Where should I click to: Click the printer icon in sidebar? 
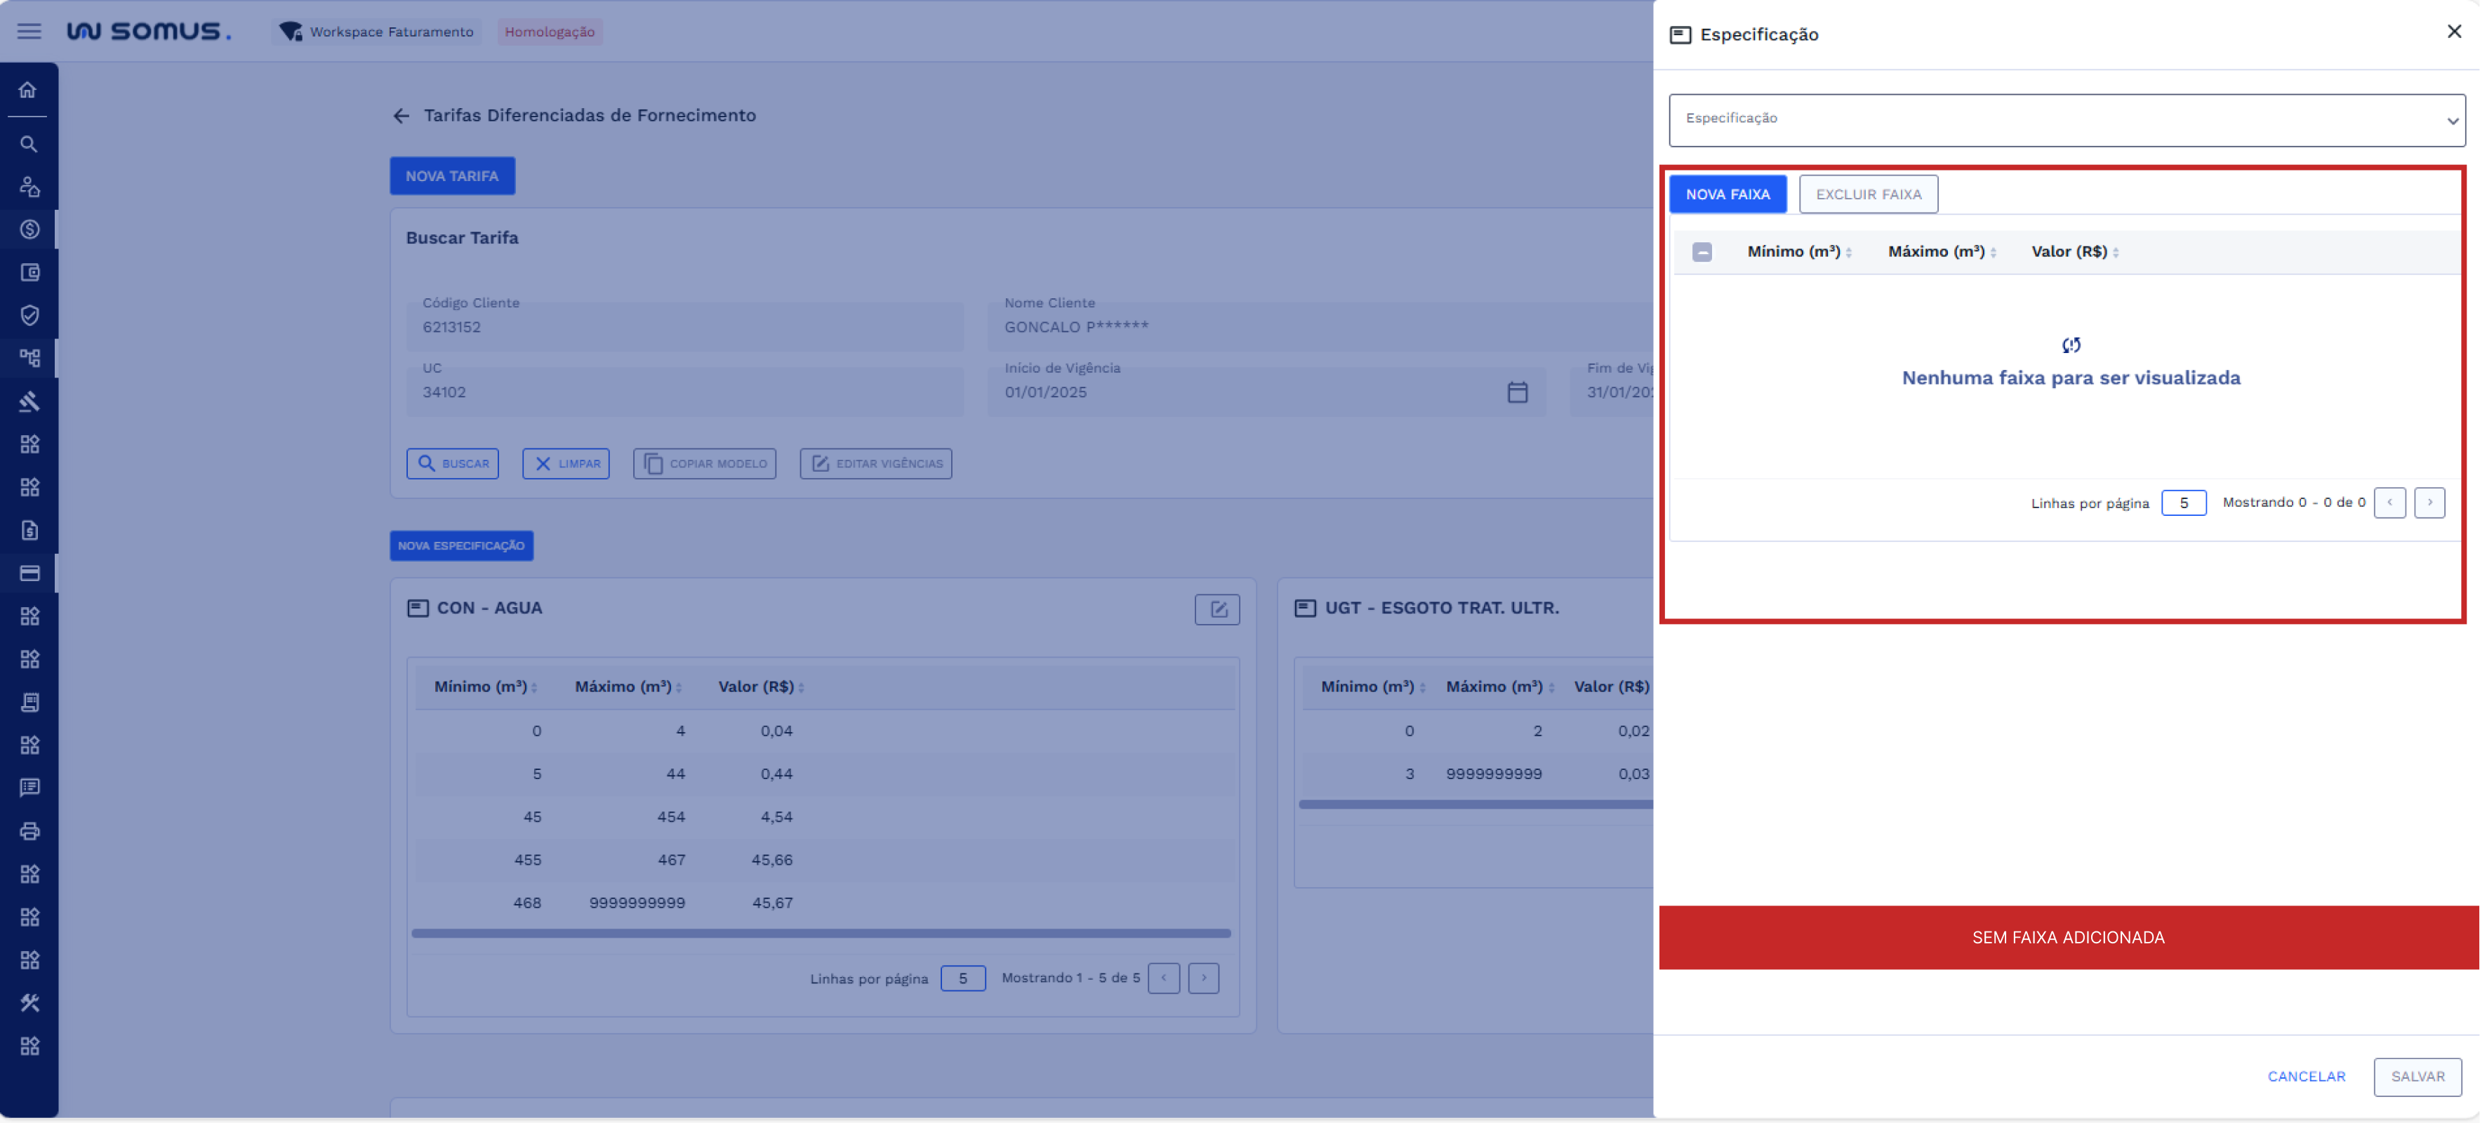pyautogui.click(x=29, y=830)
